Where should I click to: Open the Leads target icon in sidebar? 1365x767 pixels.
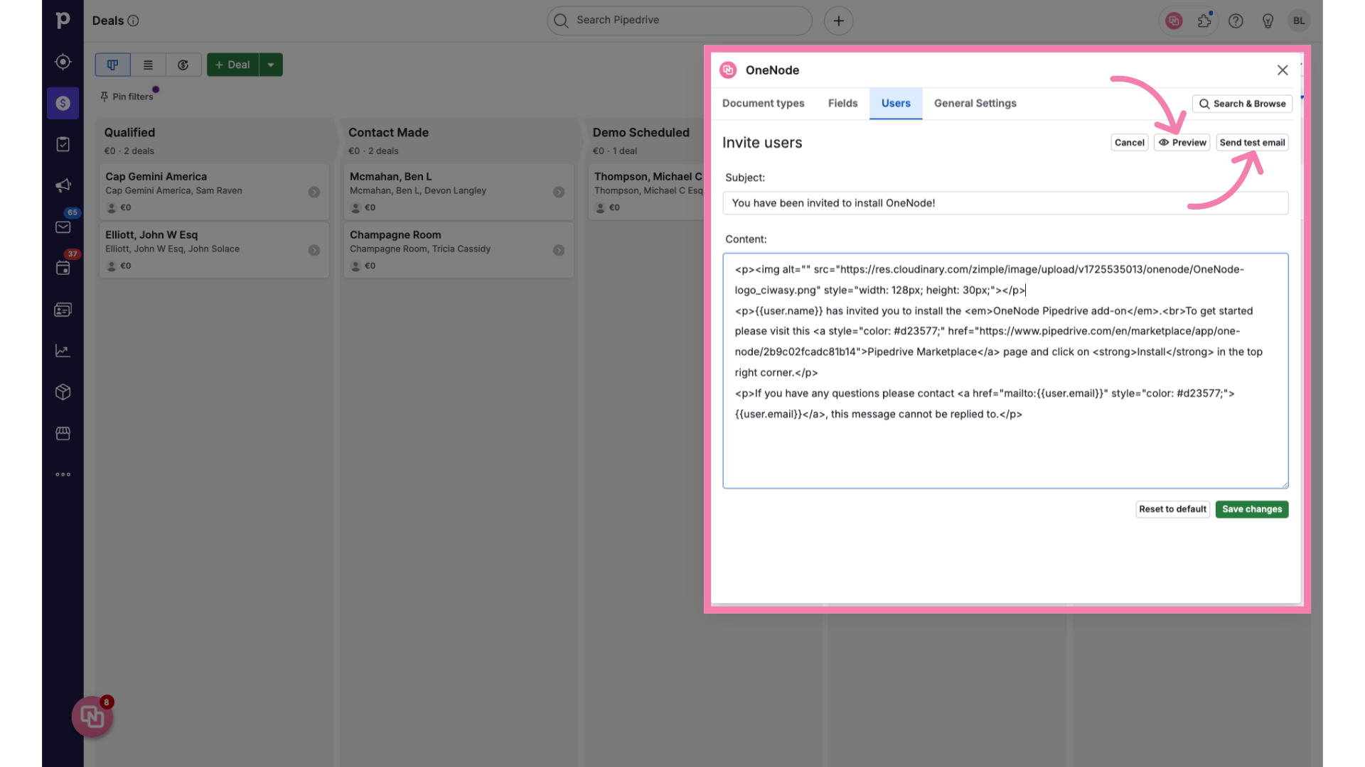point(63,62)
